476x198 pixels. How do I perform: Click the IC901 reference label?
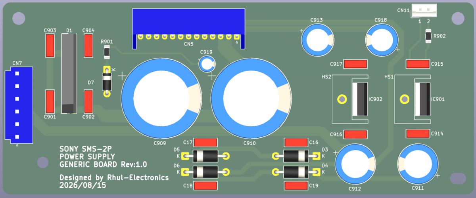tap(438, 99)
